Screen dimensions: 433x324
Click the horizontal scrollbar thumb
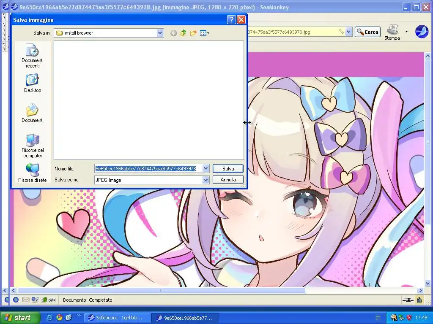(162, 290)
